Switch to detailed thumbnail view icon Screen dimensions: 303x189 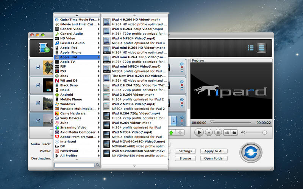(261, 48)
